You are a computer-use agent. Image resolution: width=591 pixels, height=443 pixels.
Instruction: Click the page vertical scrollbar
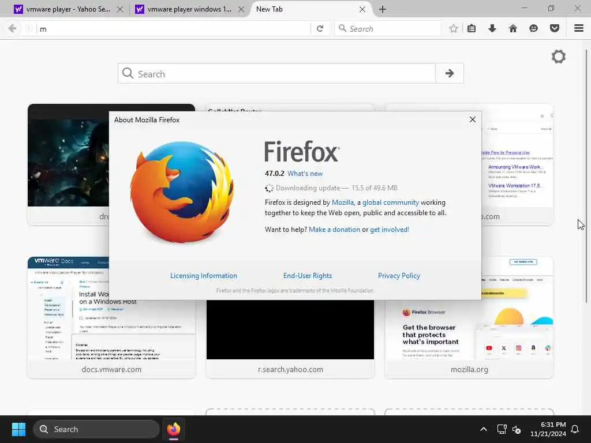coord(586,175)
